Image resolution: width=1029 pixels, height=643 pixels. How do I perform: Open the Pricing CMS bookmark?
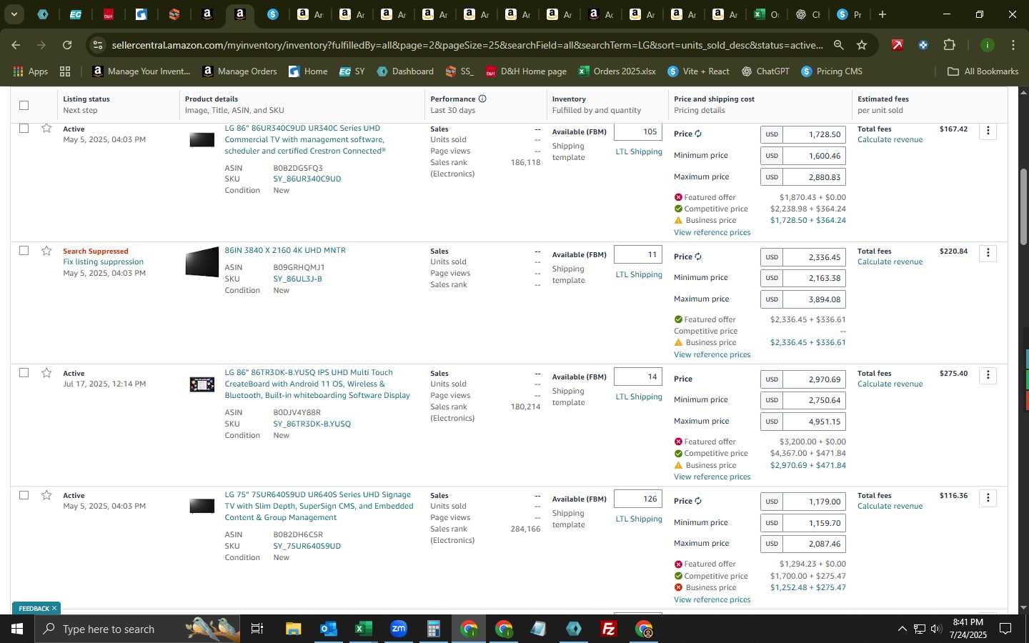point(831,71)
